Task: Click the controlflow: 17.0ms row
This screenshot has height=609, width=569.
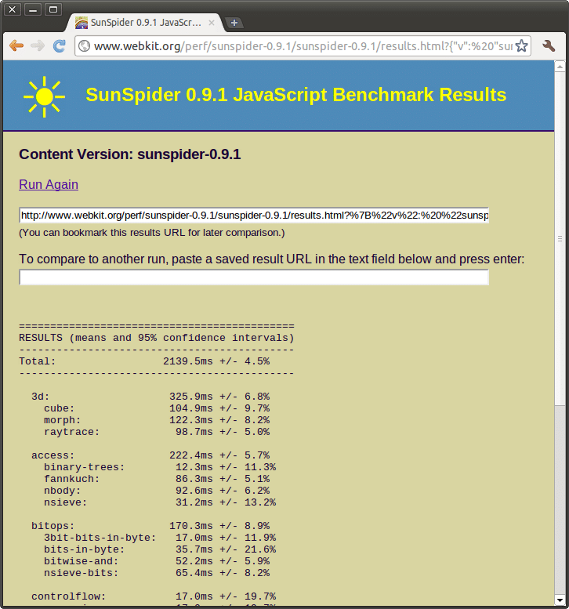Action: click(x=154, y=596)
